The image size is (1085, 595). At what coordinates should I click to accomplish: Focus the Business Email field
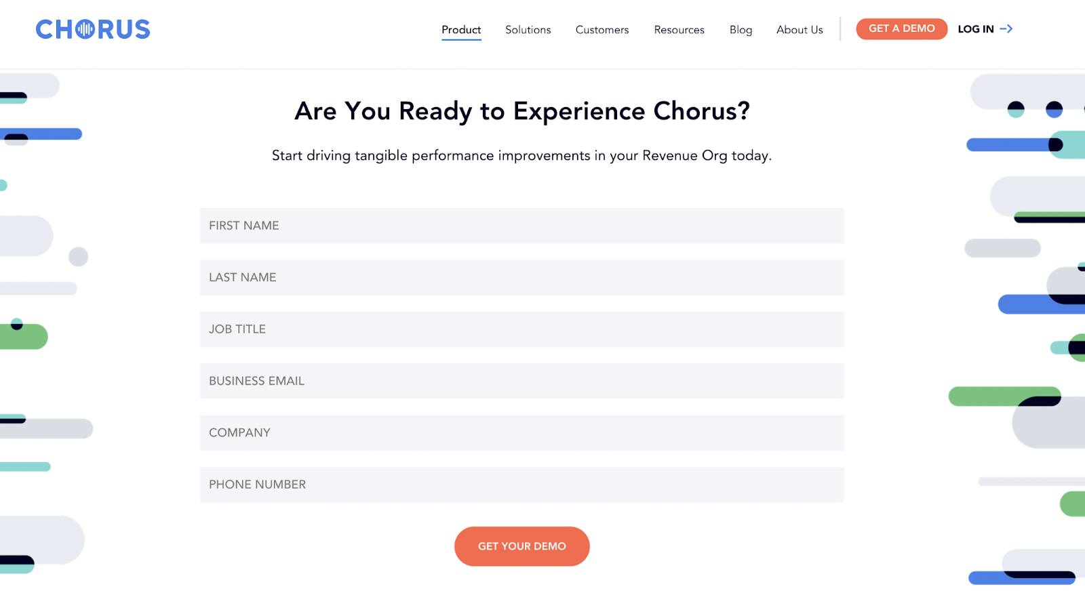click(x=522, y=381)
